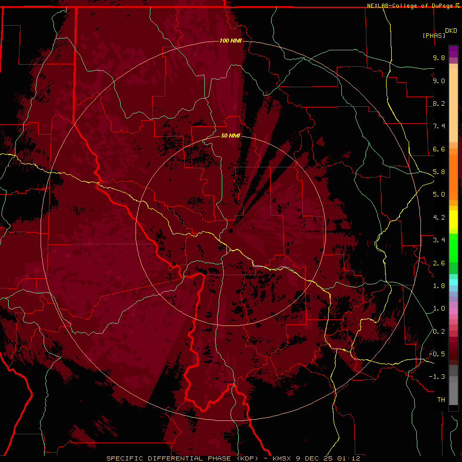Click the orange segment of color bar
The width and height of the screenshot is (462, 462).
[453, 177]
